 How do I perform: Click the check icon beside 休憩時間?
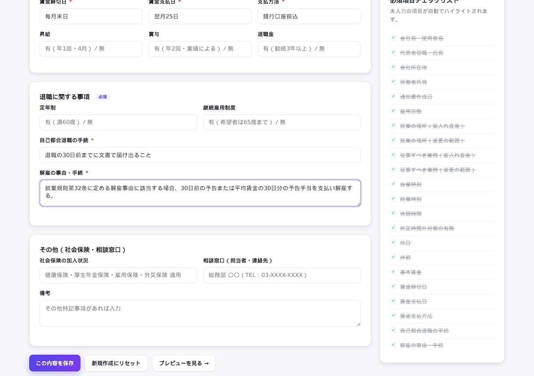[x=393, y=213]
